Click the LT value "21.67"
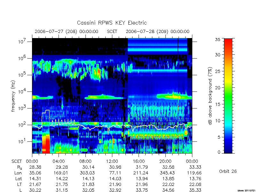Image resolution: width=256 pixels, height=192 pixels. [35, 185]
